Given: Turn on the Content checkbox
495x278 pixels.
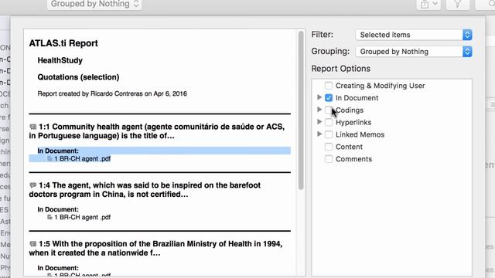Looking at the screenshot, I should [329, 147].
